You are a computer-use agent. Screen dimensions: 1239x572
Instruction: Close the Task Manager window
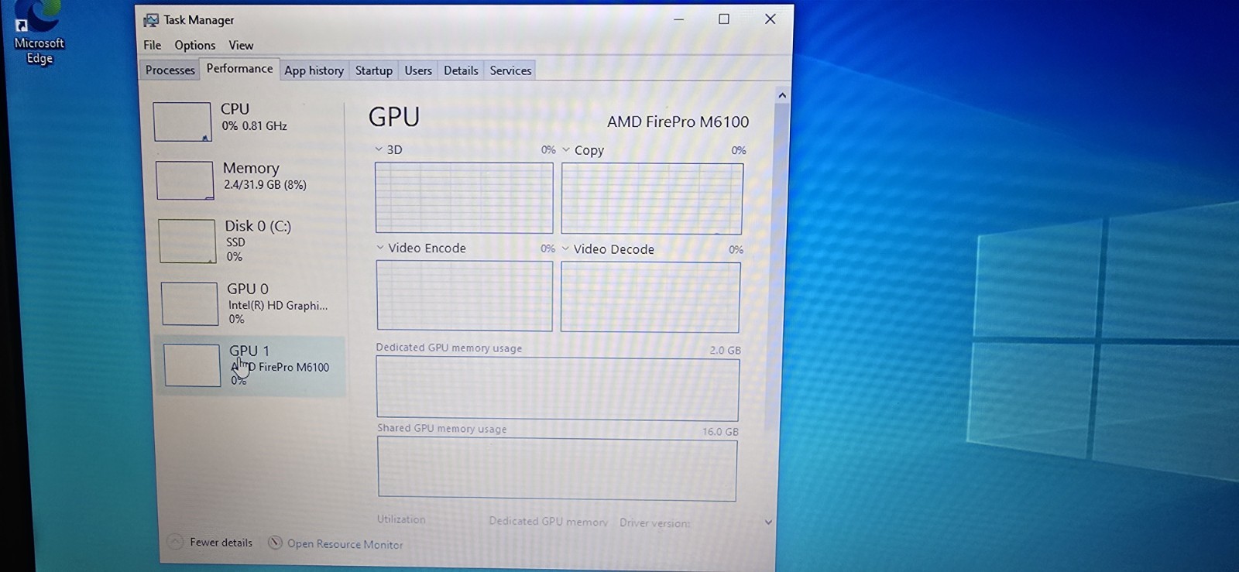[x=770, y=19]
